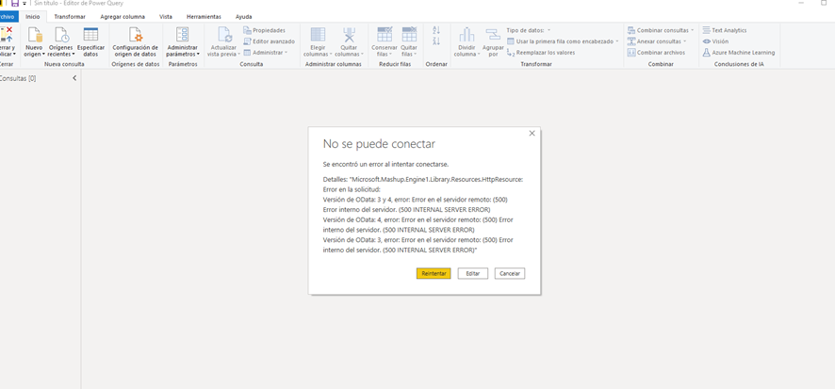
Task: Click Cancelar button in dialog
Action: coord(510,273)
